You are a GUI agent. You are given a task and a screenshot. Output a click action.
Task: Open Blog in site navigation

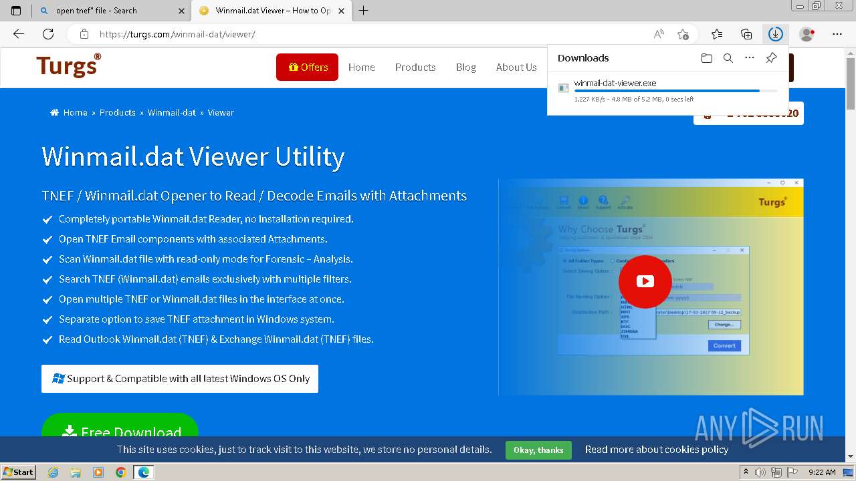(x=466, y=67)
